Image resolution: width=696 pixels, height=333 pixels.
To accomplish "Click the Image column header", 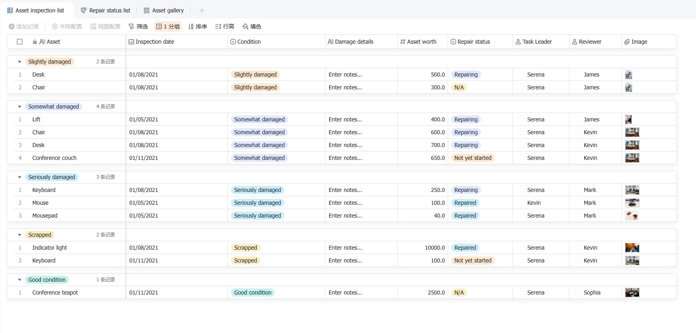I will tap(649, 42).
